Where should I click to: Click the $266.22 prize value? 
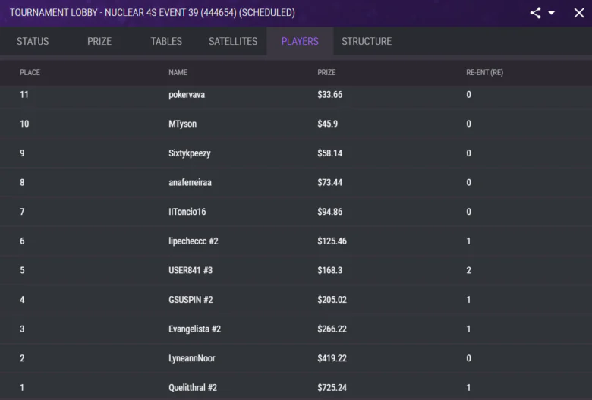[332, 329]
